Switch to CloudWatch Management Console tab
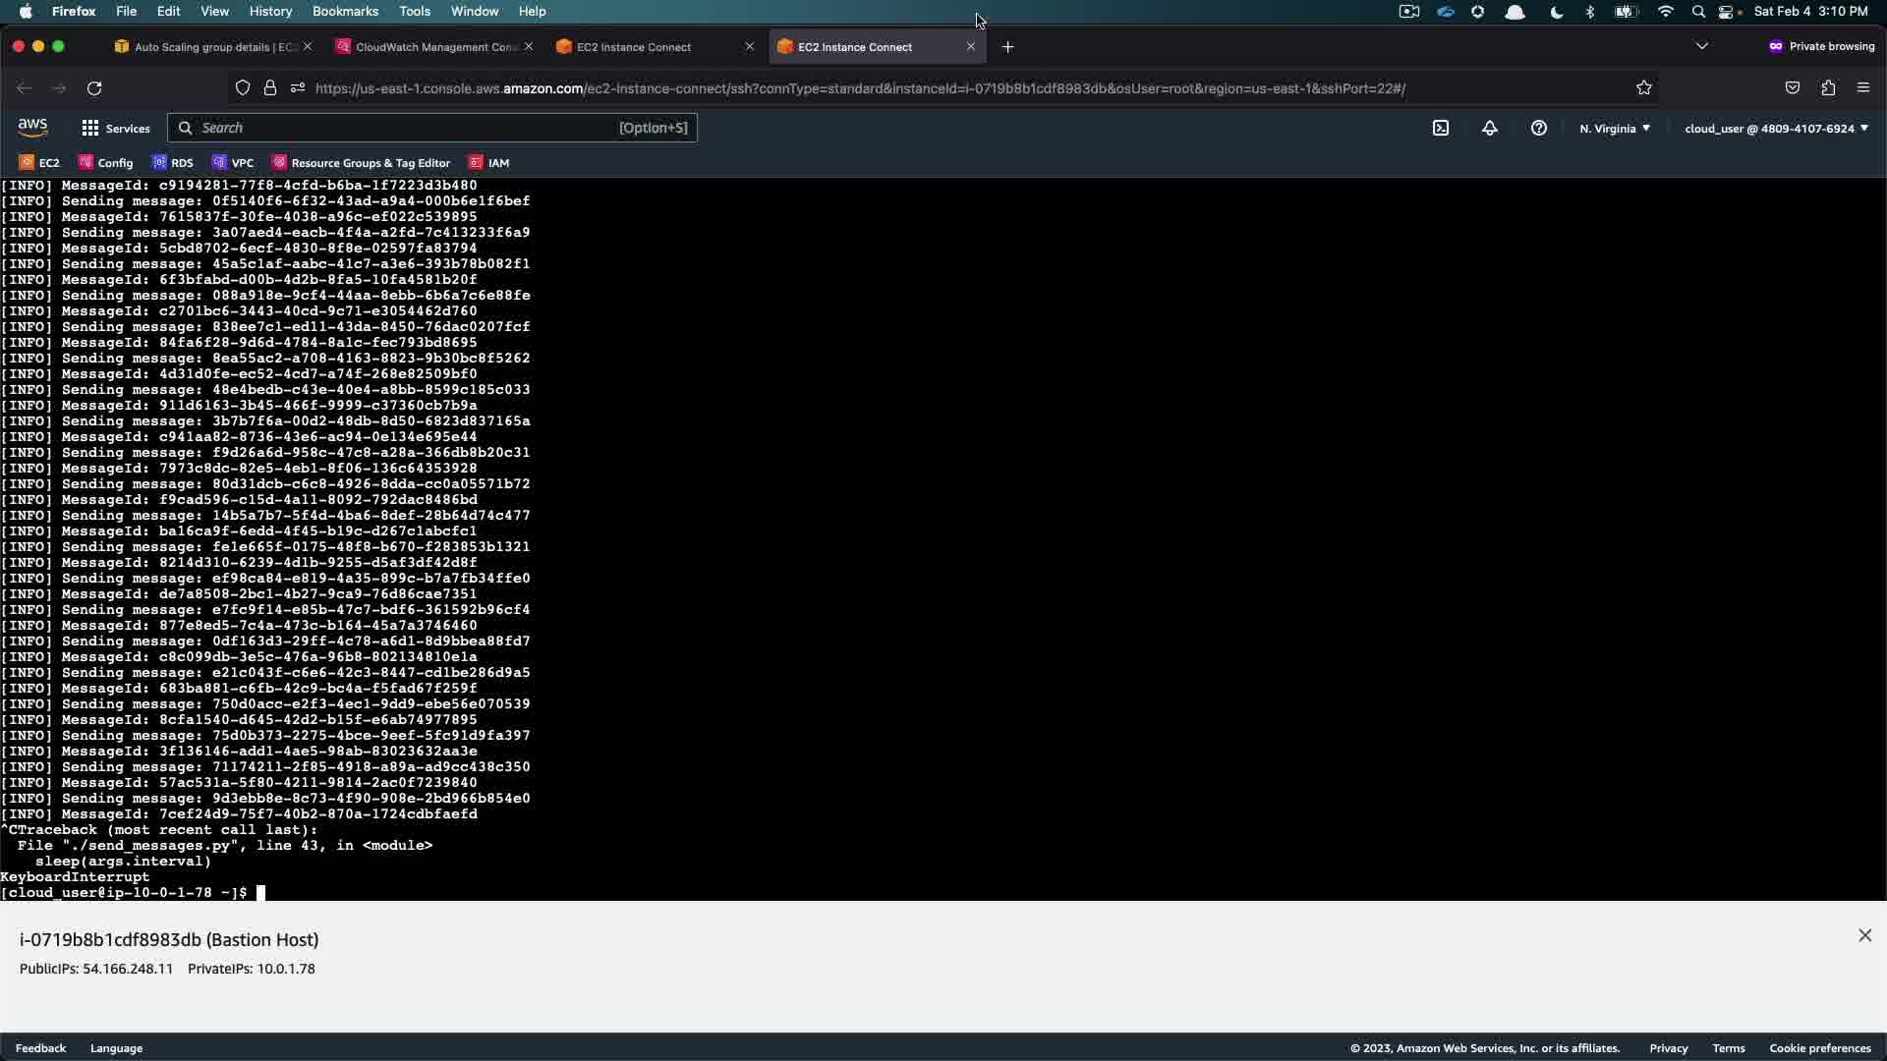The image size is (1887, 1061). [432, 47]
